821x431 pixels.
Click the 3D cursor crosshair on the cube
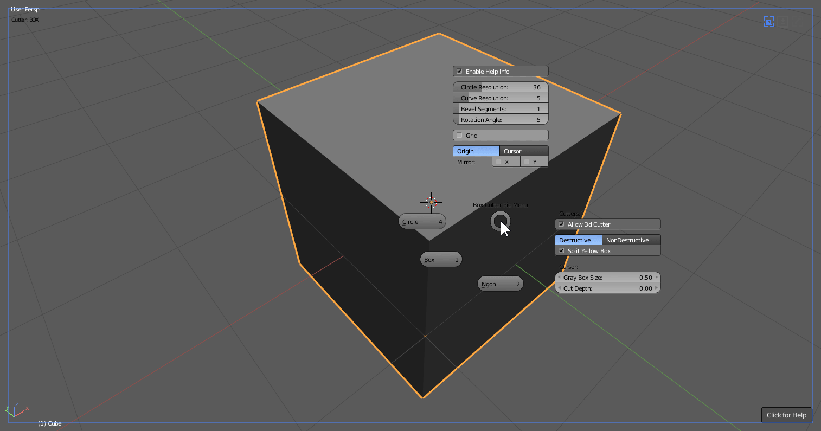(x=431, y=202)
